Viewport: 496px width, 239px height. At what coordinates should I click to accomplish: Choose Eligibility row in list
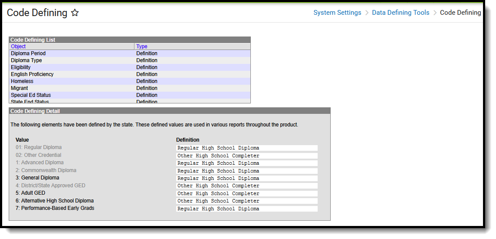click(x=21, y=67)
